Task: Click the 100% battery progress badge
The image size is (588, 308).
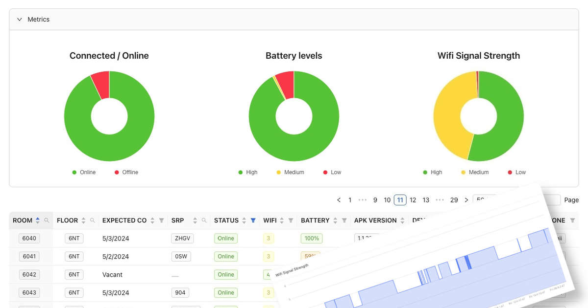Action: click(x=312, y=238)
